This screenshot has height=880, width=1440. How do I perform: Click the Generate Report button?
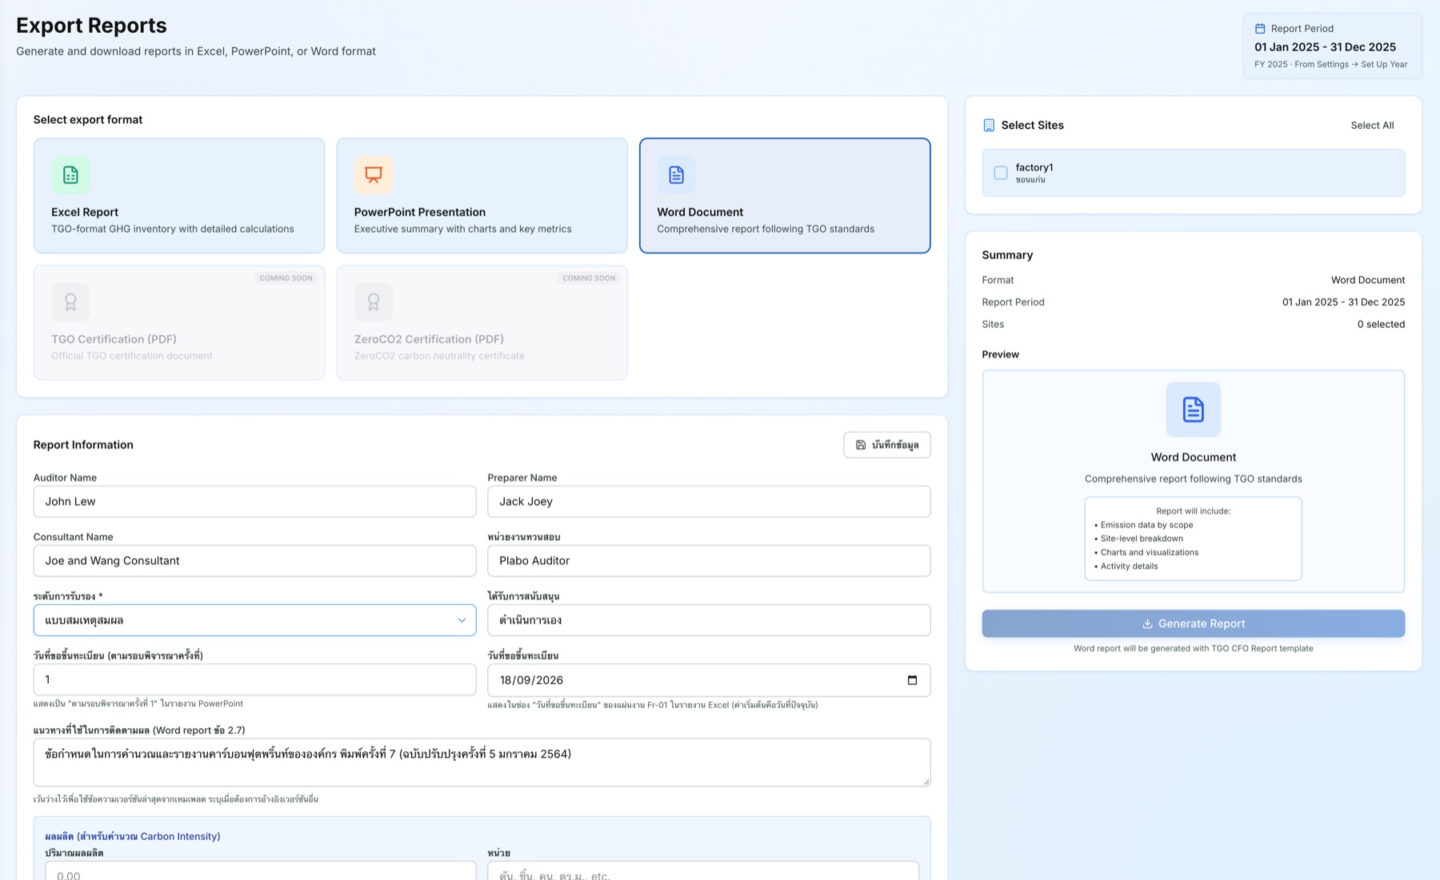1193,624
